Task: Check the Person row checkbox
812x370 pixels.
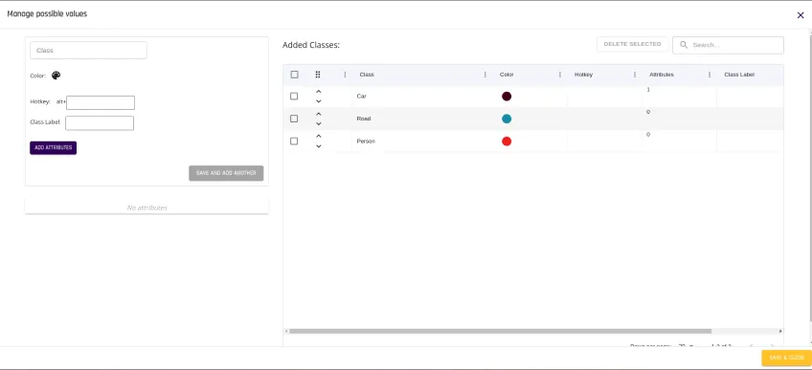Action: (294, 141)
